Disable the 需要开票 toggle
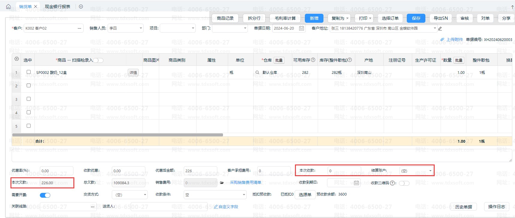The height and width of the screenshot is (218, 515). pos(45,195)
